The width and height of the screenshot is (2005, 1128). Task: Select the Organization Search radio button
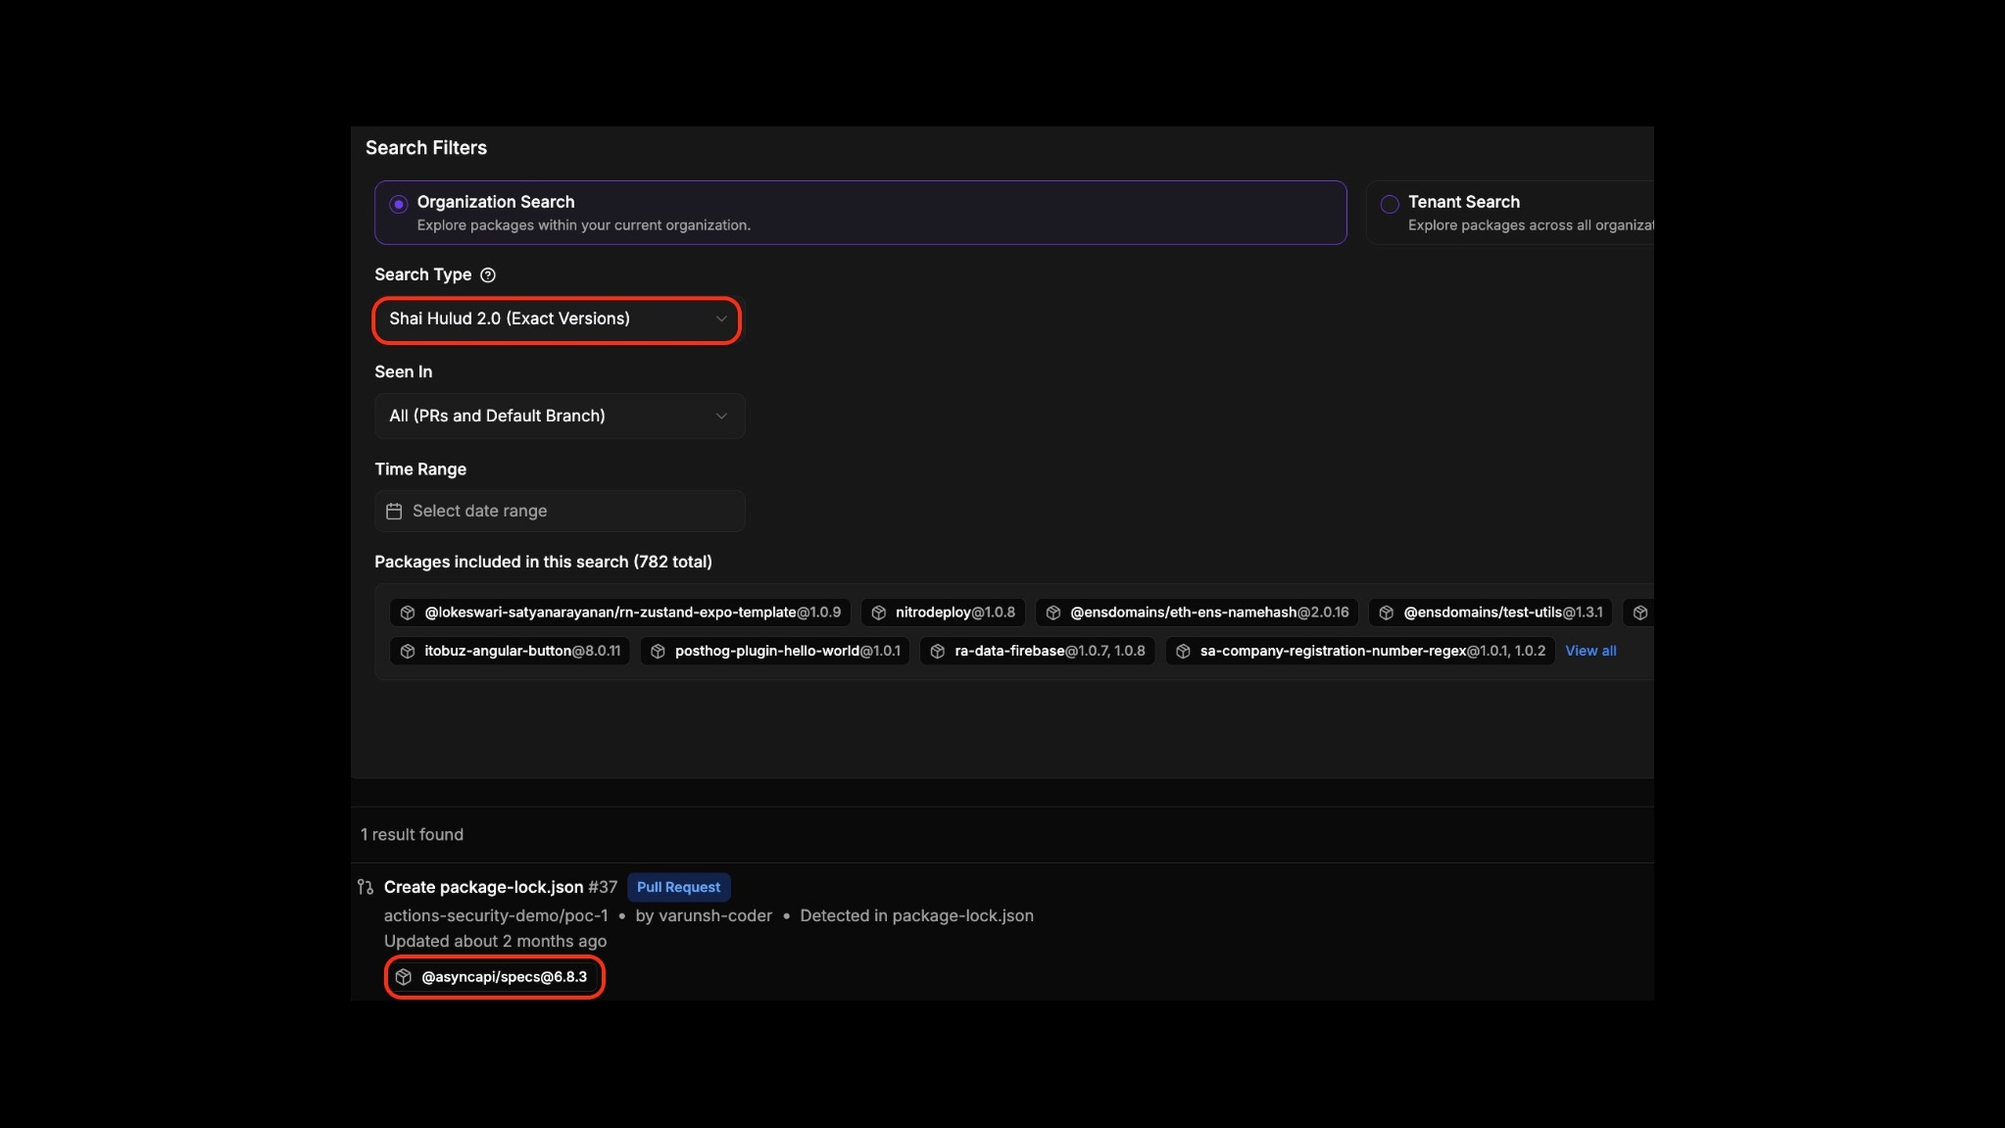(x=399, y=204)
